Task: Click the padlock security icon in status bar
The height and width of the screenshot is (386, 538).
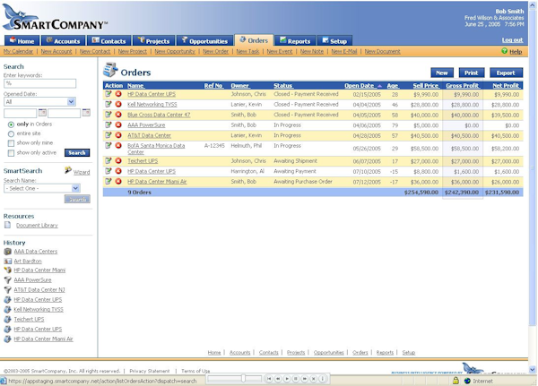Action: (456, 380)
